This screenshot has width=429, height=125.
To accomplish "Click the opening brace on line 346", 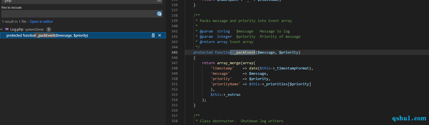I will [195, 58].
